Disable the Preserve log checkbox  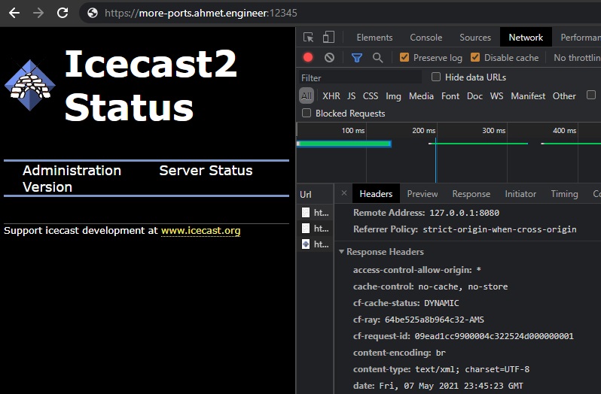(404, 57)
